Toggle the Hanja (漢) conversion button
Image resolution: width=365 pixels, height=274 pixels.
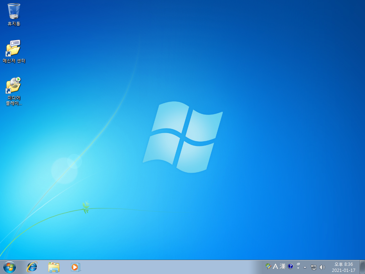[x=283, y=266]
